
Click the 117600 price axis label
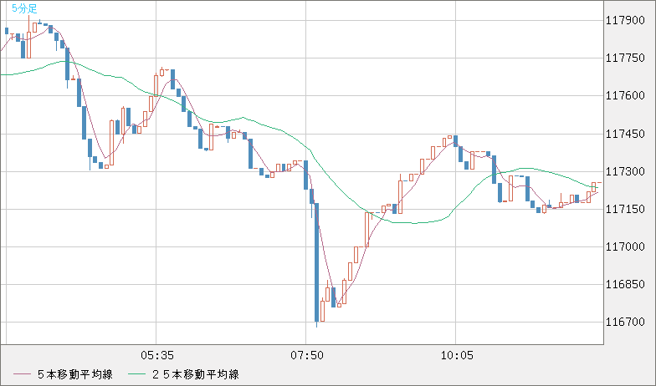[625, 95]
